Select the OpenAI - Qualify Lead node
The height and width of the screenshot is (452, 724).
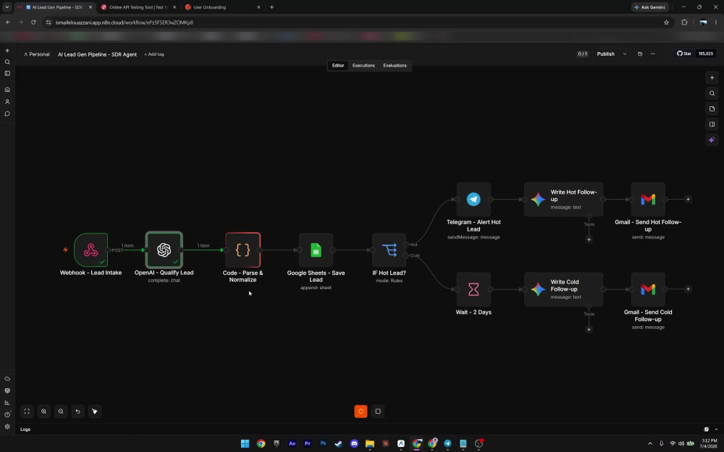point(164,250)
